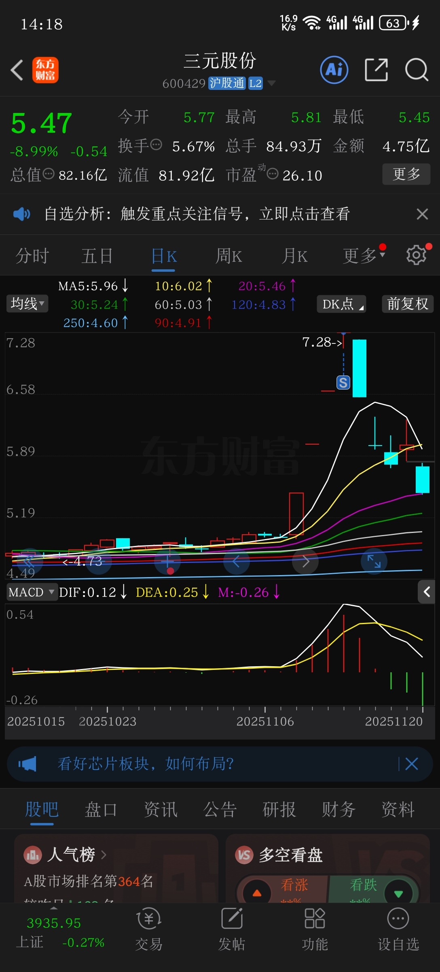440x972 pixels.
Task: Open 上证 index quote bar
Action: coord(60,932)
